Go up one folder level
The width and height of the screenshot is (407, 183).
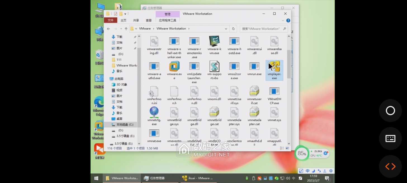(126, 29)
